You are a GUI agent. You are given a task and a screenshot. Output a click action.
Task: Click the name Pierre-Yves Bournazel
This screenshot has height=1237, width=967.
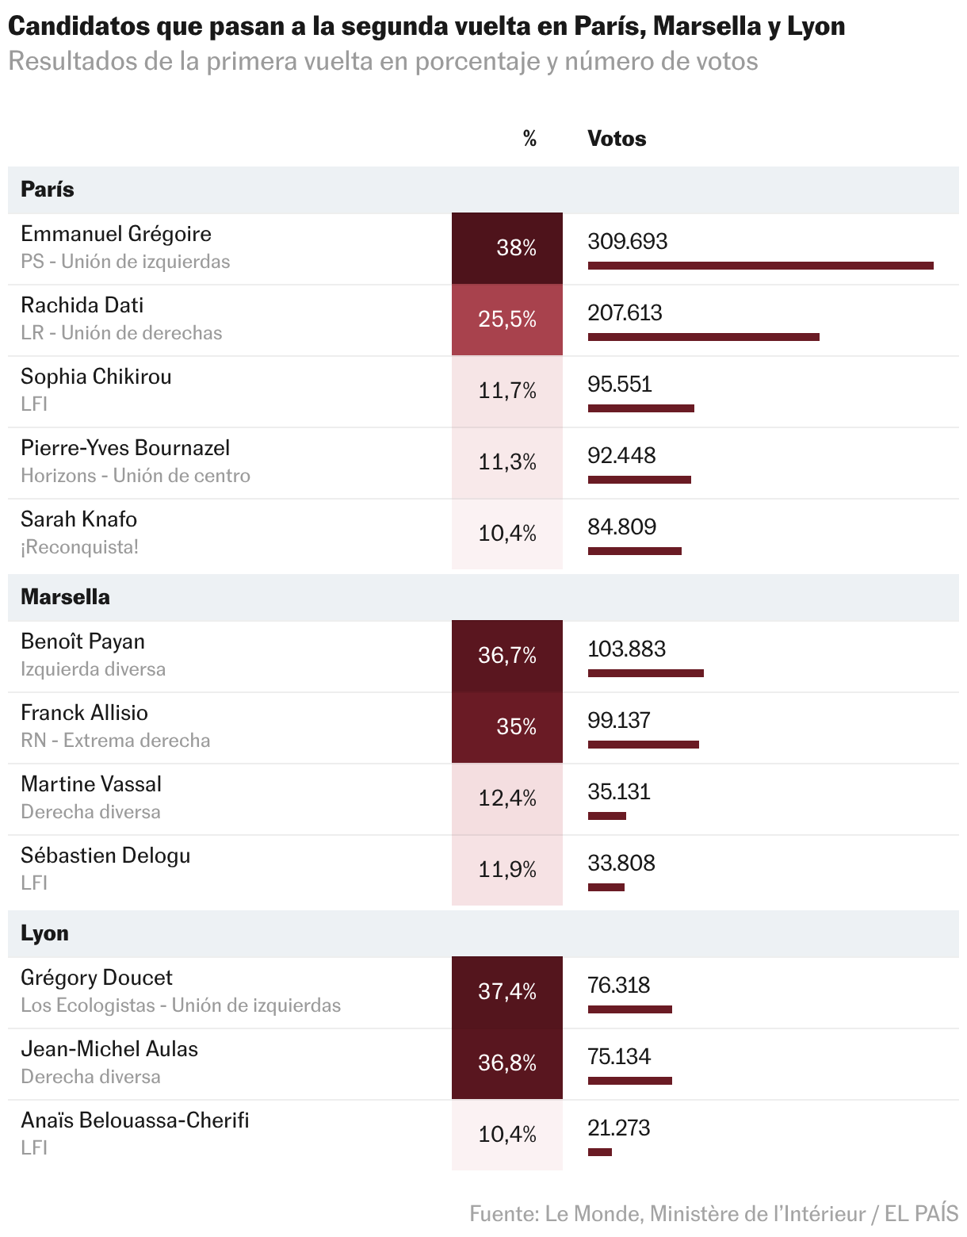[x=125, y=448]
